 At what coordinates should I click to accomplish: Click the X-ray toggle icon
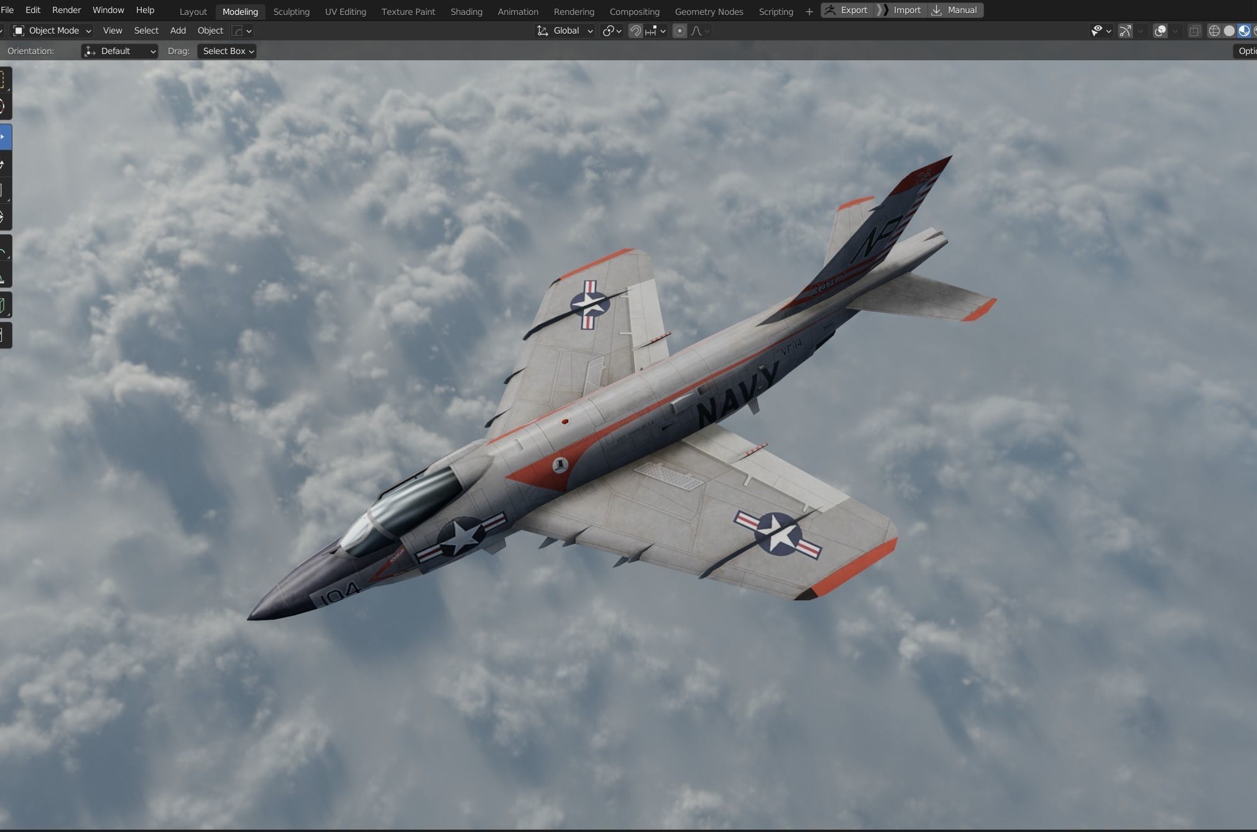(1194, 30)
